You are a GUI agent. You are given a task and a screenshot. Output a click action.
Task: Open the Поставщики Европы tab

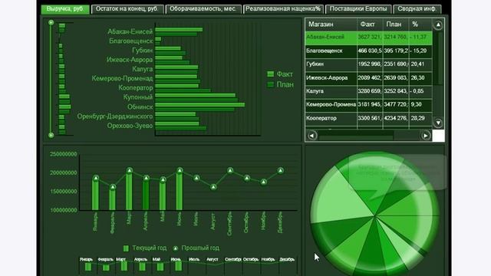pyautogui.click(x=358, y=9)
